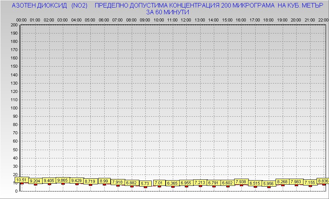Select the 7.213 data label

click(200, 182)
